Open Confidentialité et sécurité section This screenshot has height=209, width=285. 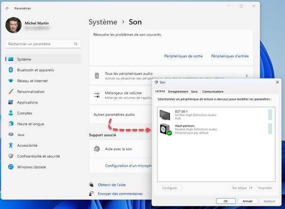[x=38, y=156]
